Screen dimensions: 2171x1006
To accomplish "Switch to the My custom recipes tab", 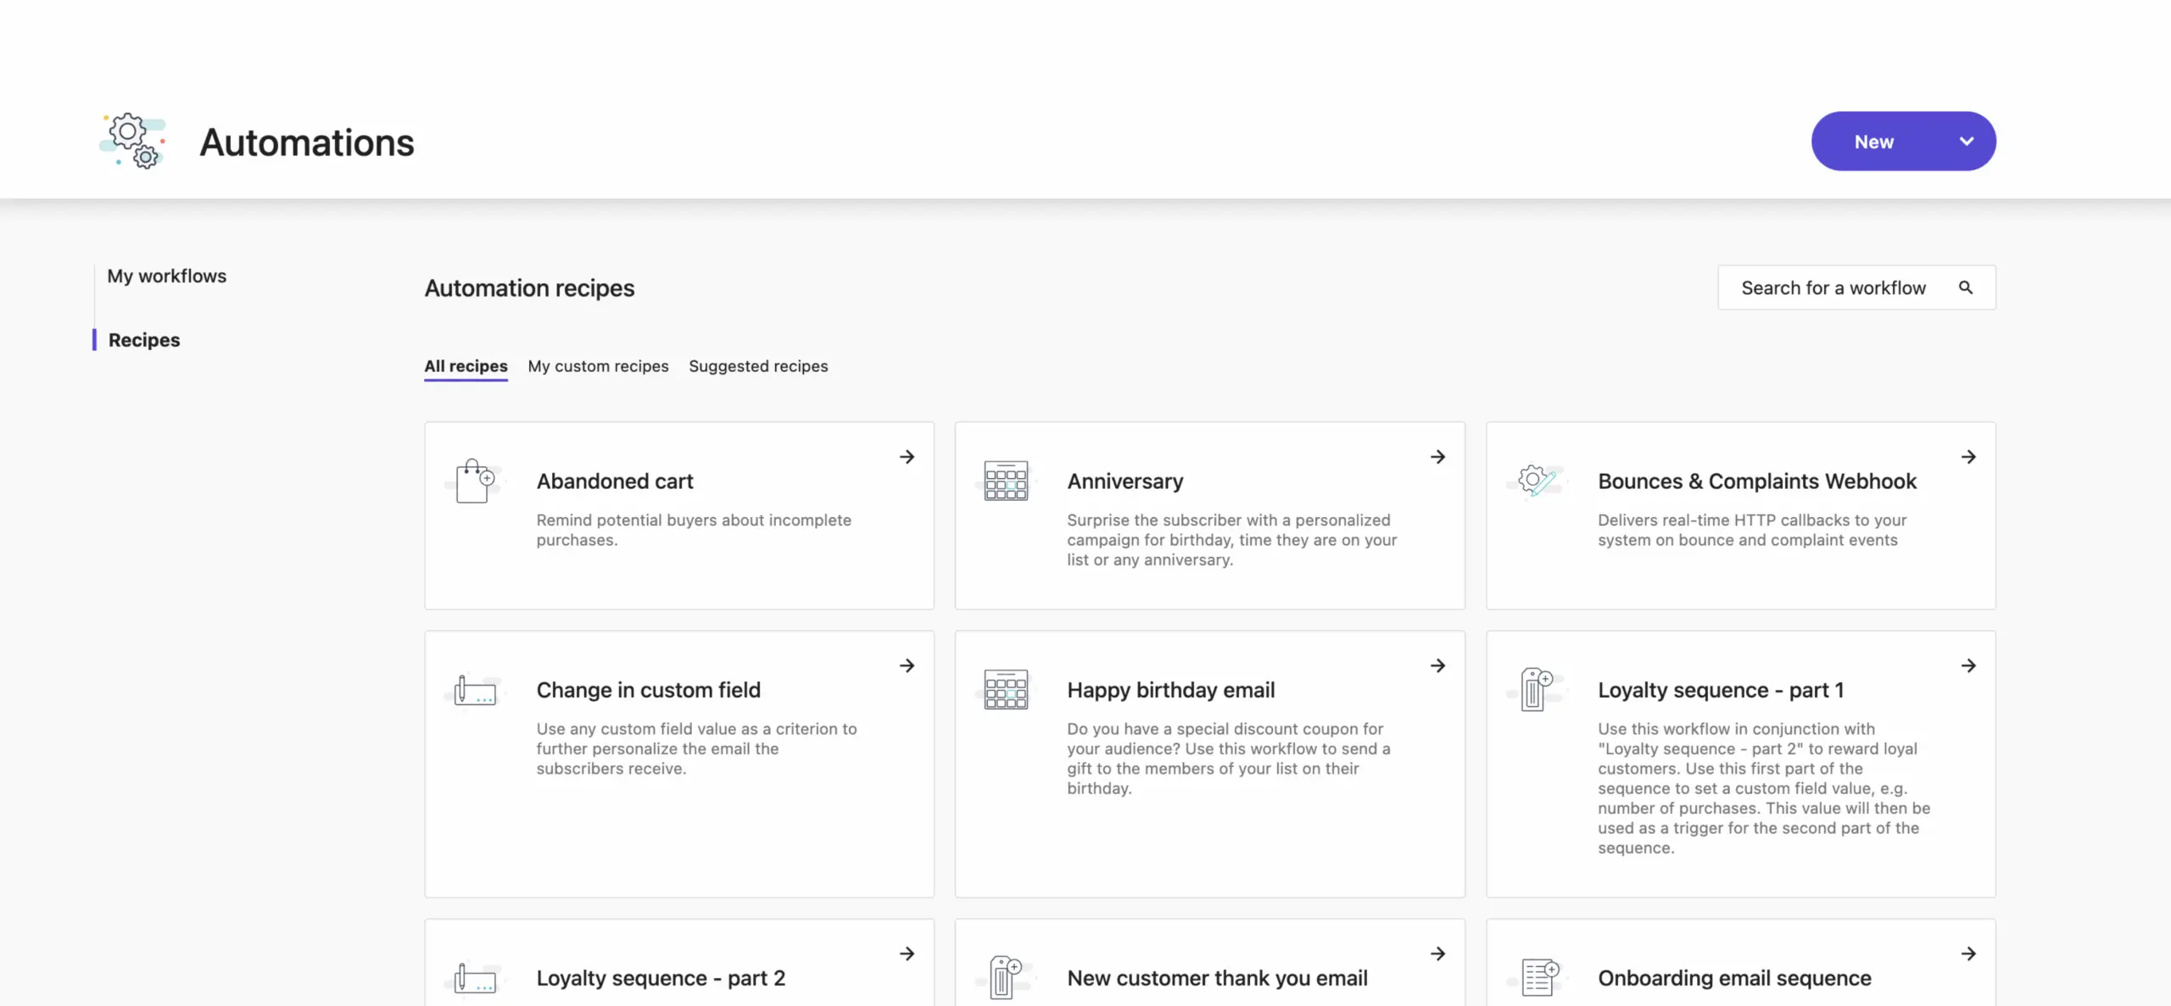I will click(x=598, y=366).
